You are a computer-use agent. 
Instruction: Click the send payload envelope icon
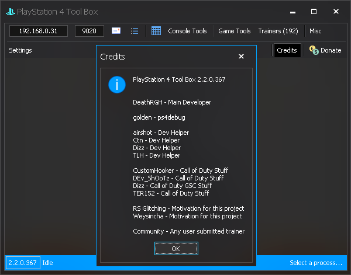click(x=116, y=31)
